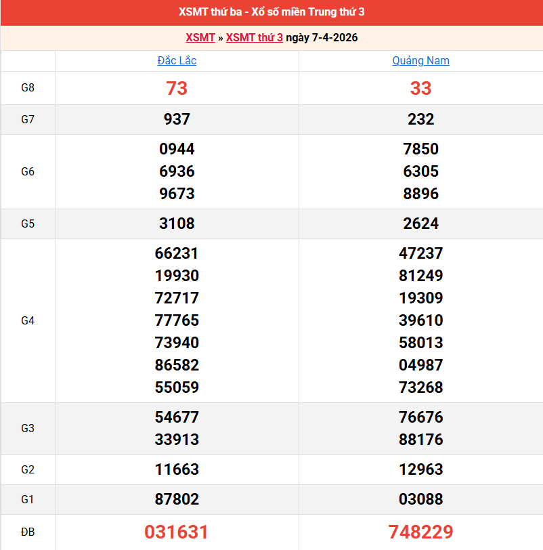Image resolution: width=543 pixels, height=550 pixels.
Task: Click Đắc Lắc G1 number 87802
Action: coord(177,499)
